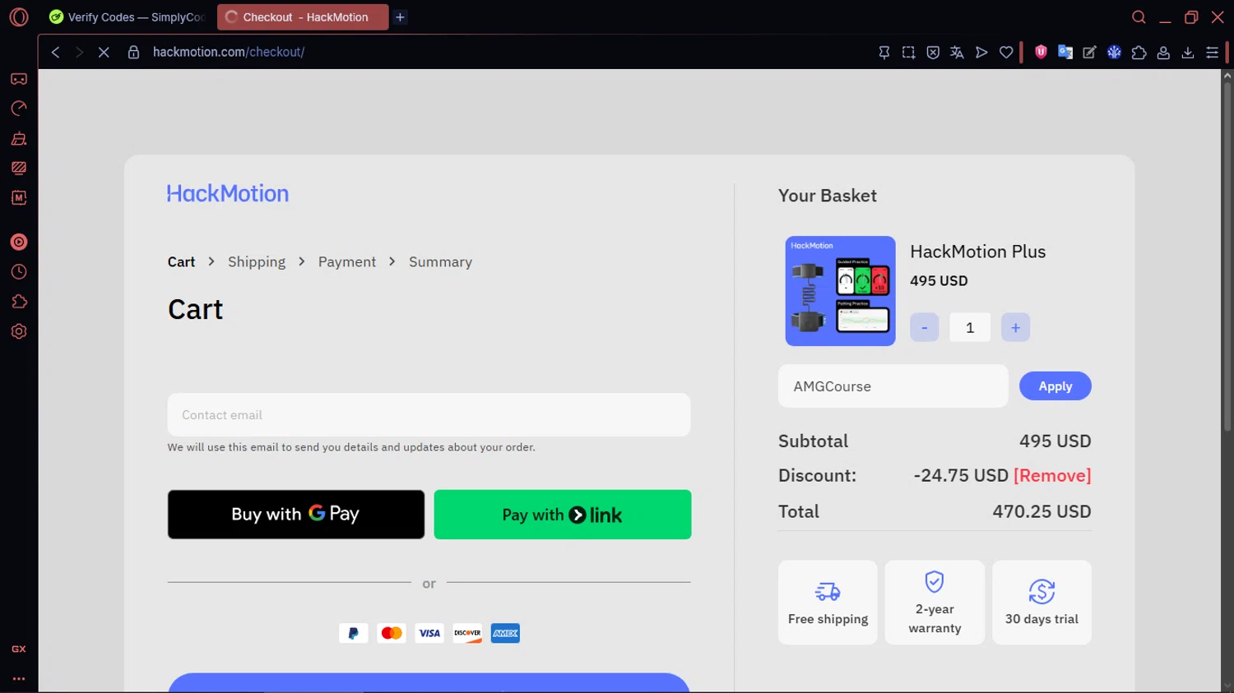Take a snapshot with the capture icon
Viewport: 1234px width, 693px height.
click(908, 52)
